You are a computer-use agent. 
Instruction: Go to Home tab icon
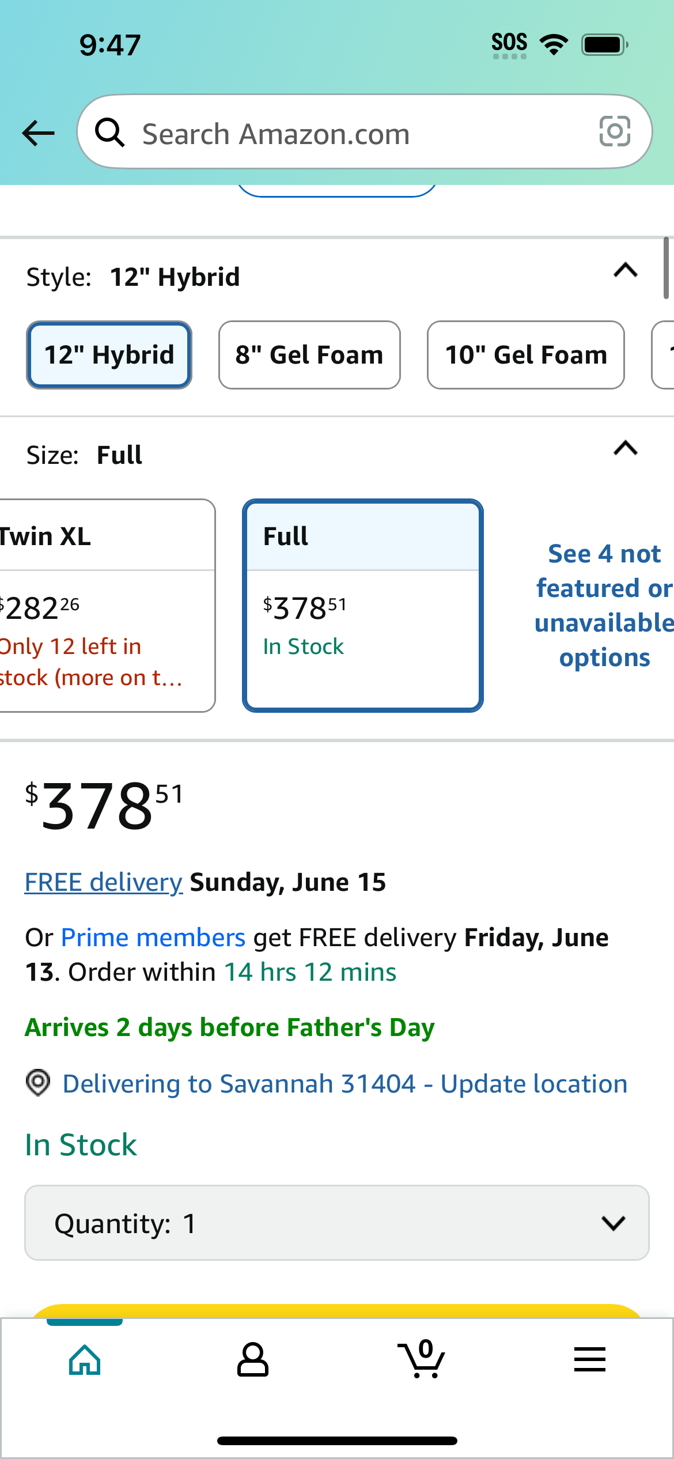point(85,1360)
